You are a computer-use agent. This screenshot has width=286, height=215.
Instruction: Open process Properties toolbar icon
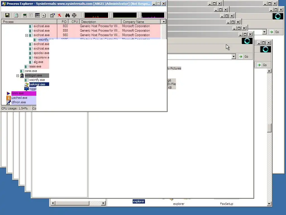[53, 15]
